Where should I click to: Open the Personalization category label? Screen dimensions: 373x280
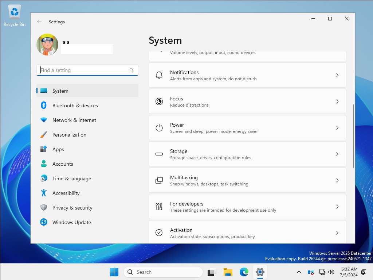69,135
